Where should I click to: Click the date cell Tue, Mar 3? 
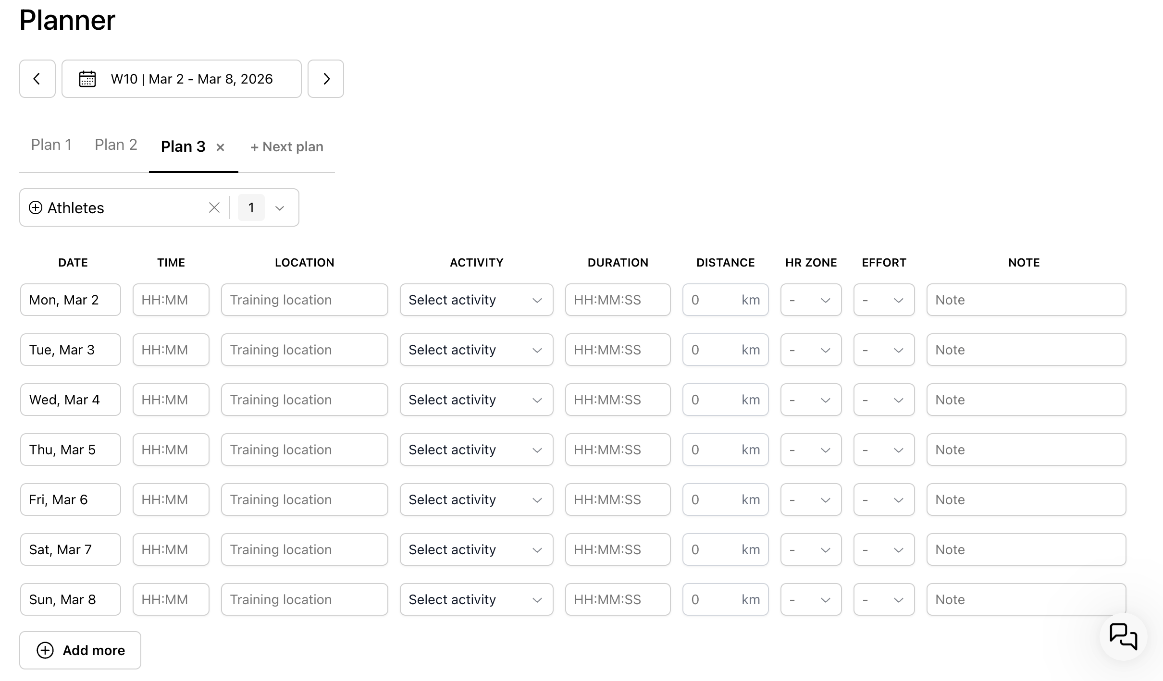click(71, 350)
